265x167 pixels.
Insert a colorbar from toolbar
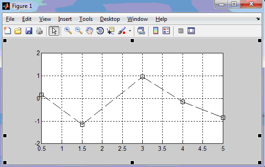click(156, 31)
